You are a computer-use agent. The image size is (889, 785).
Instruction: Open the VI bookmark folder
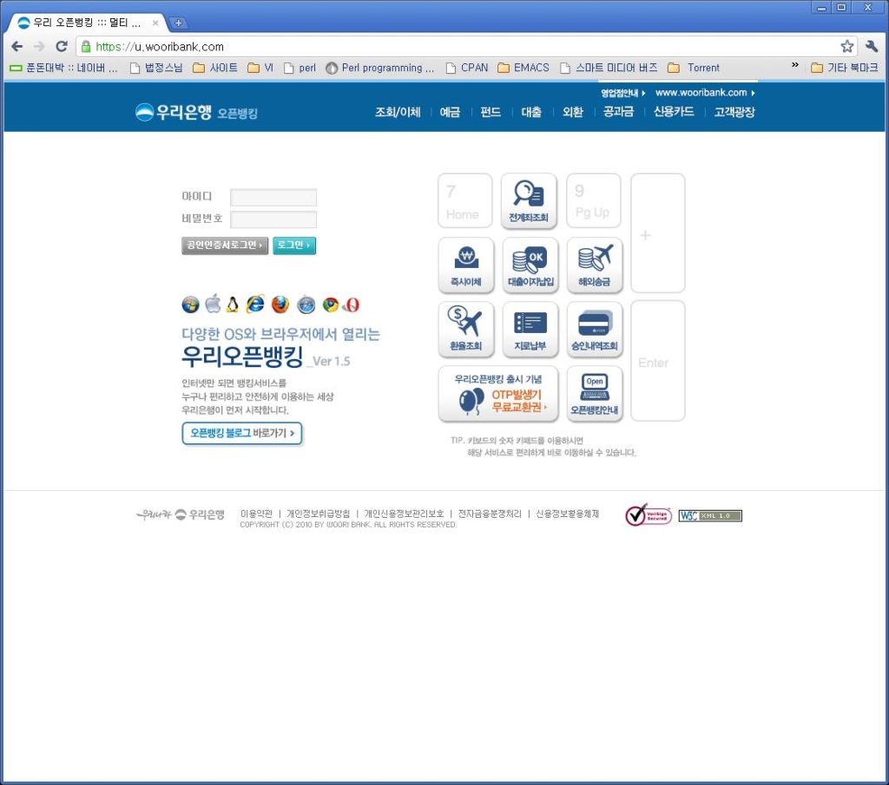tap(260, 68)
